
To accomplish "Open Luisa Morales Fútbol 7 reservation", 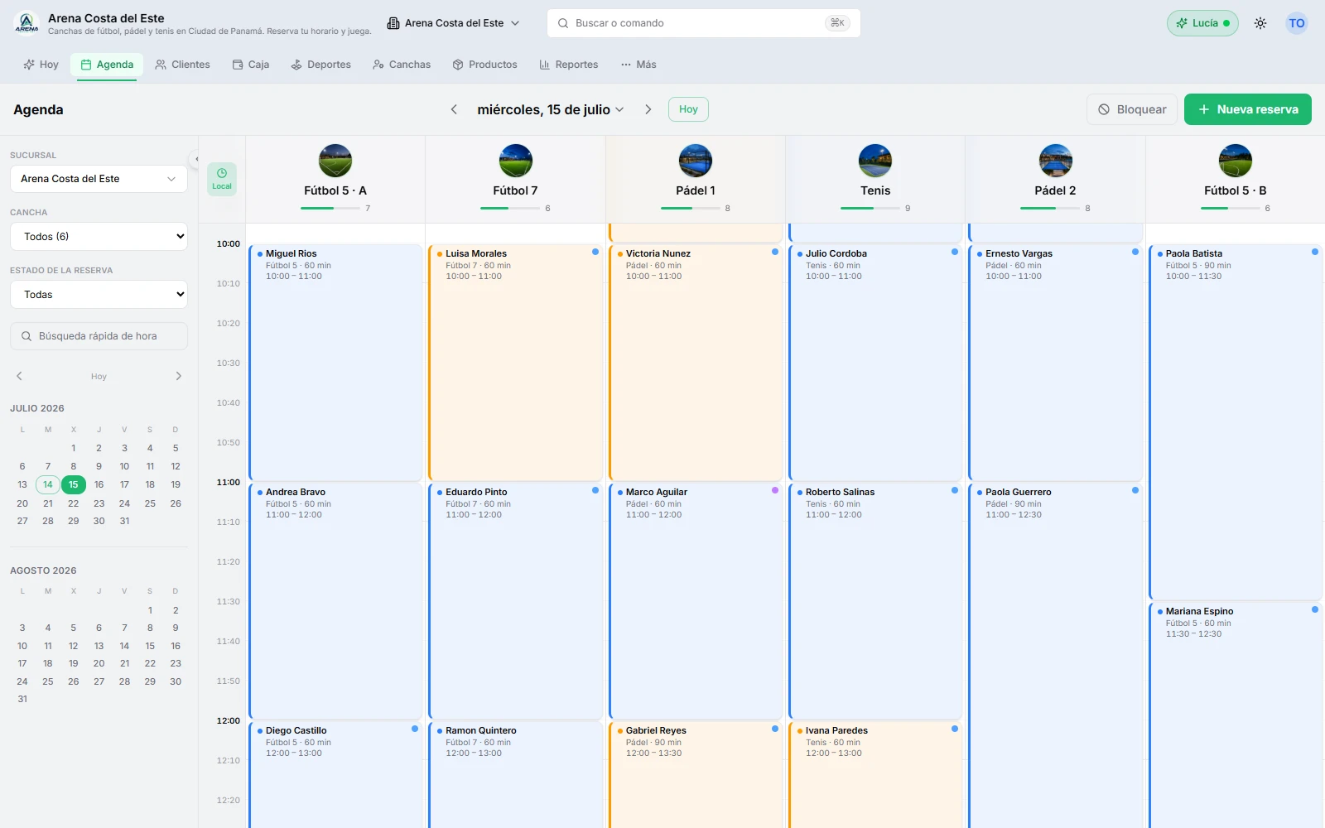I will pos(515,363).
